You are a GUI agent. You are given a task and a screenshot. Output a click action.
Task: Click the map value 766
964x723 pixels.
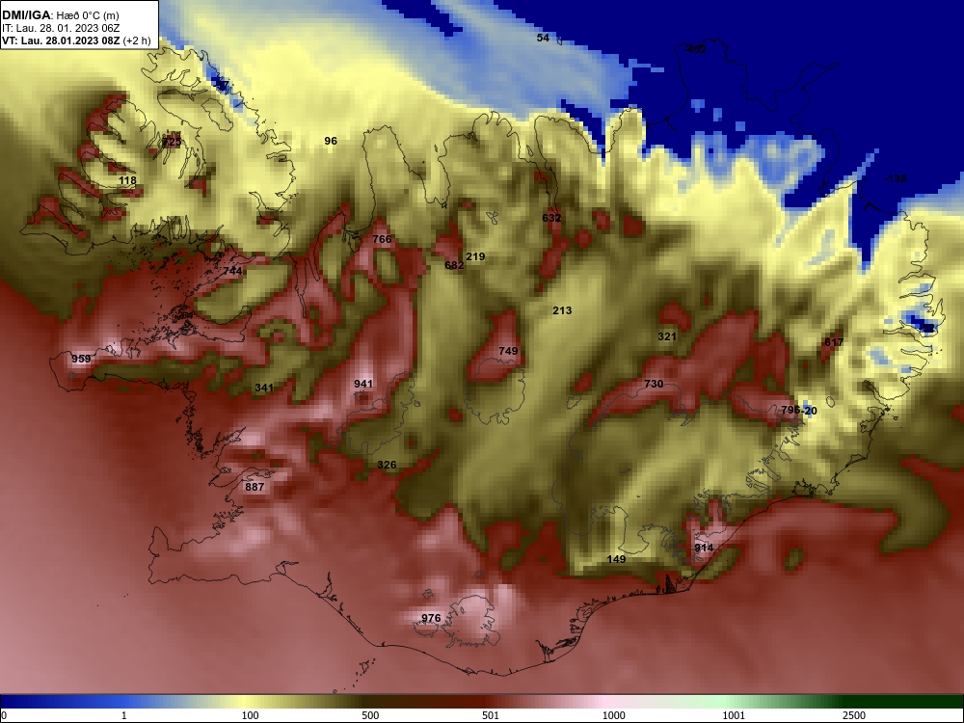[382, 239]
